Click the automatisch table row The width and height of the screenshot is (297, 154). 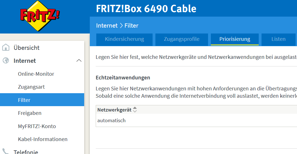click(196, 120)
